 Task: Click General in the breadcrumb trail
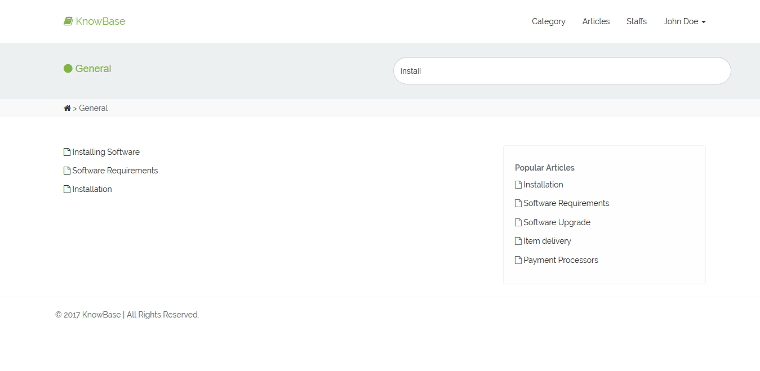point(93,108)
